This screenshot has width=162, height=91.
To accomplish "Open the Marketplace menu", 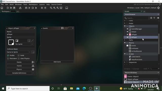I will [33, 5].
